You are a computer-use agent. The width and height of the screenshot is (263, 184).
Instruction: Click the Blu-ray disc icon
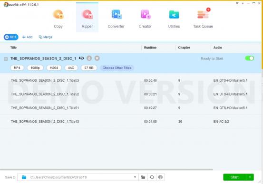pyautogui.click(x=81, y=58)
